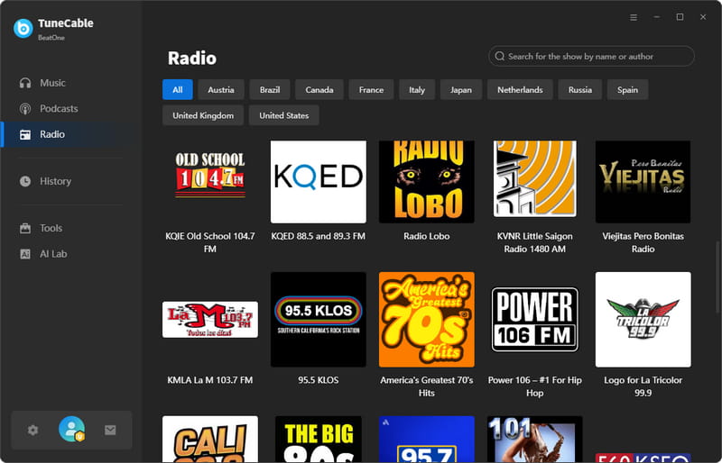Viewport: 722px width, 463px height.
Task: Filter stations by Canada
Action: point(319,90)
